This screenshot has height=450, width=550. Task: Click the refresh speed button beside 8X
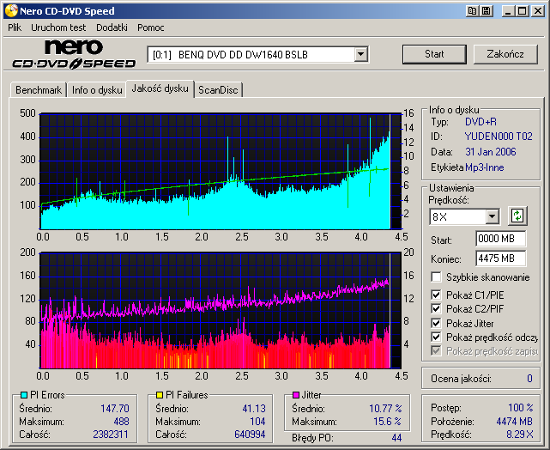point(517,216)
